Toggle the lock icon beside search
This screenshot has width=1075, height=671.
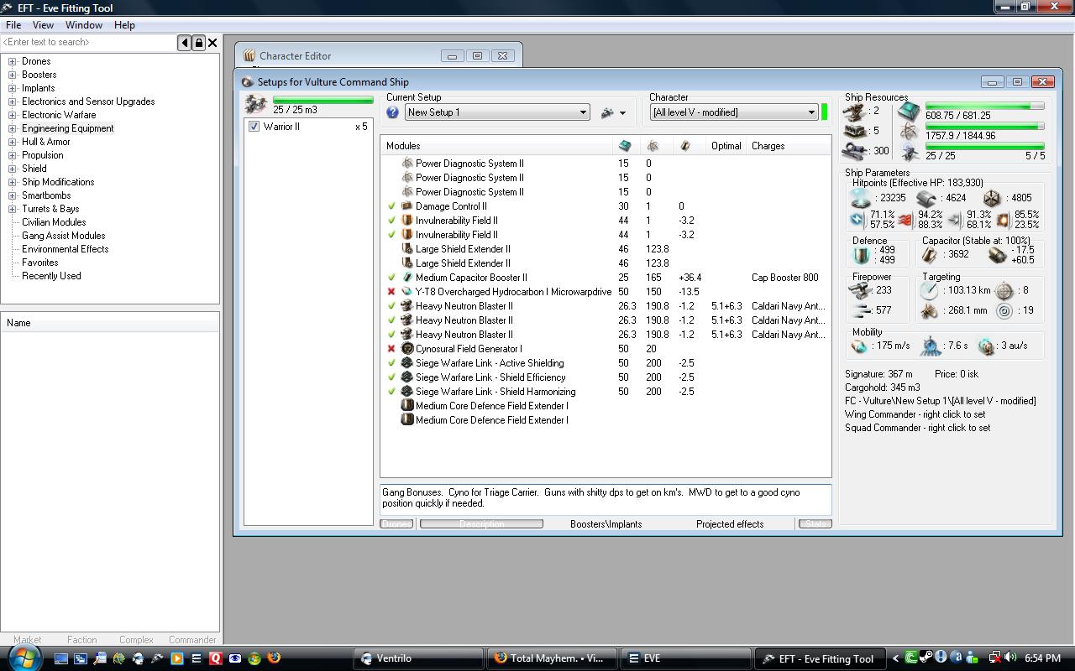199,42
